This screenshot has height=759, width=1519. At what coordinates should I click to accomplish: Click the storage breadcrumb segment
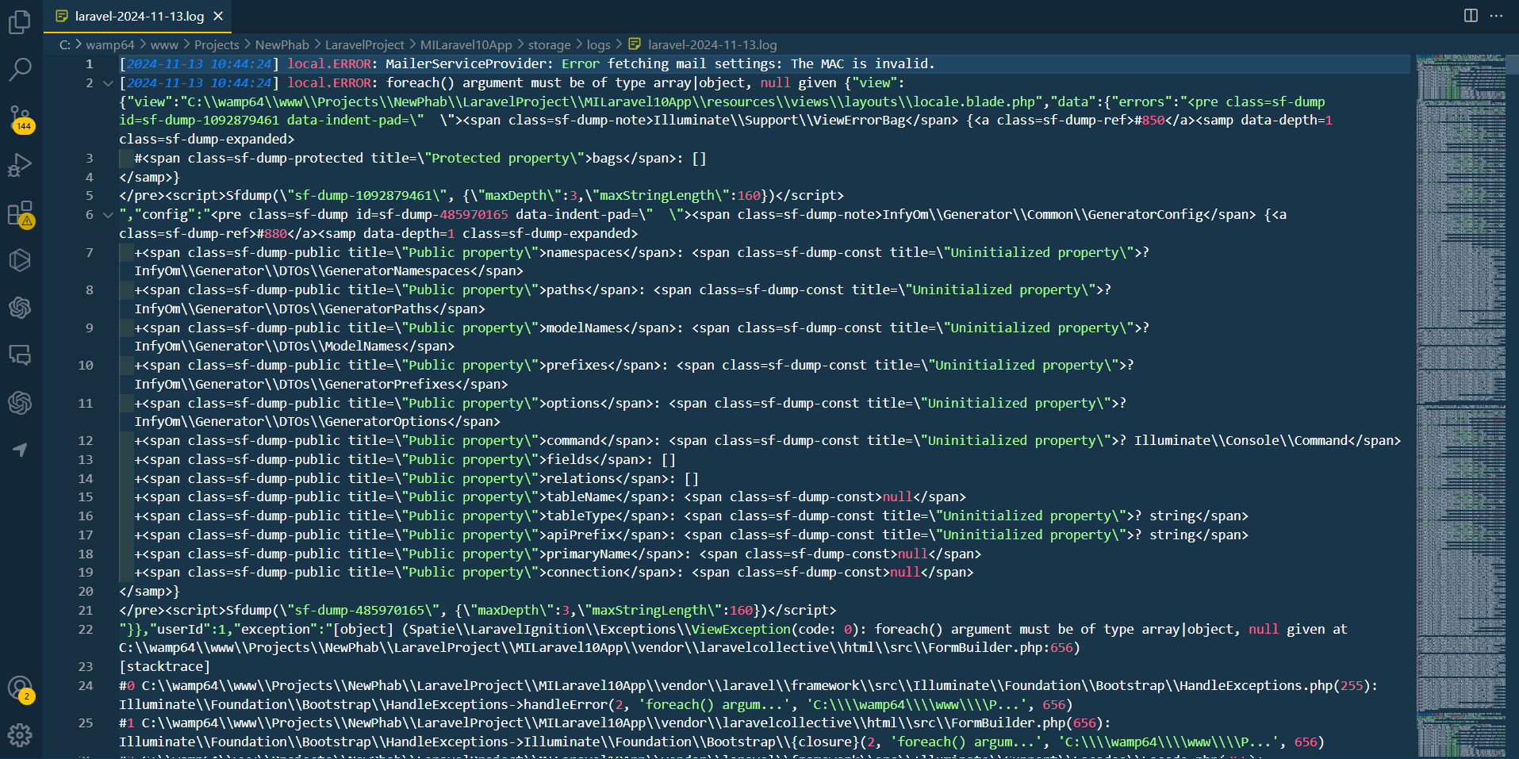tap(549, 44)
